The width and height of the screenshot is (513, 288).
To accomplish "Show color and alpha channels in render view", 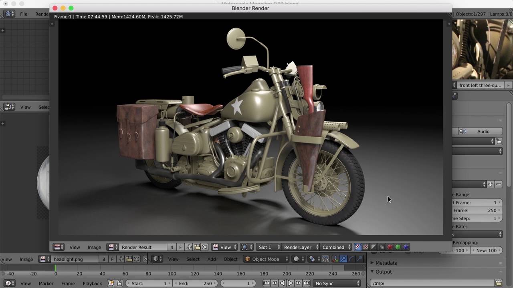I will point(358,247).
